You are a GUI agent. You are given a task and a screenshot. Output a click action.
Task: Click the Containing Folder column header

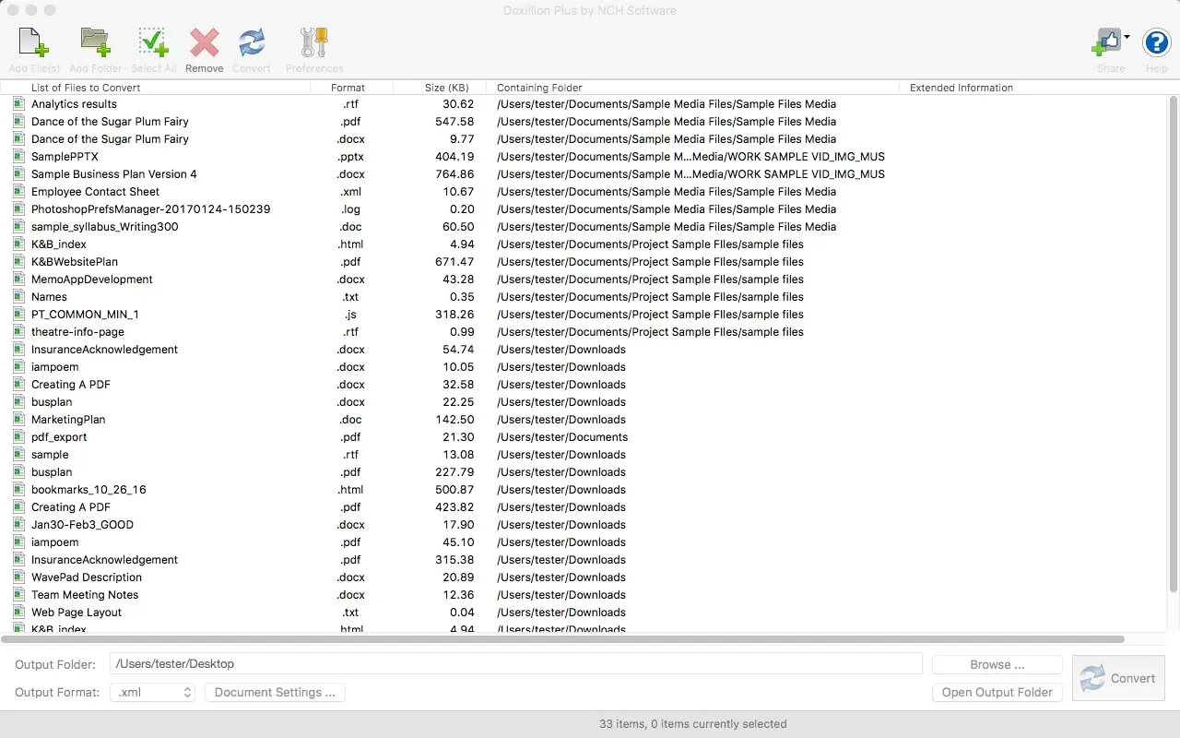tap(539, 88)
